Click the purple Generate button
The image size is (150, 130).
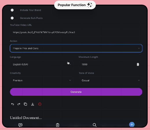pos(76,92)
